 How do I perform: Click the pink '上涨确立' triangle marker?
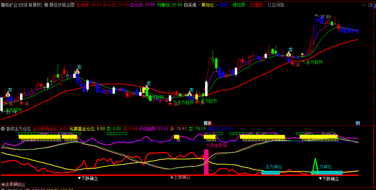tap(180, 178)
